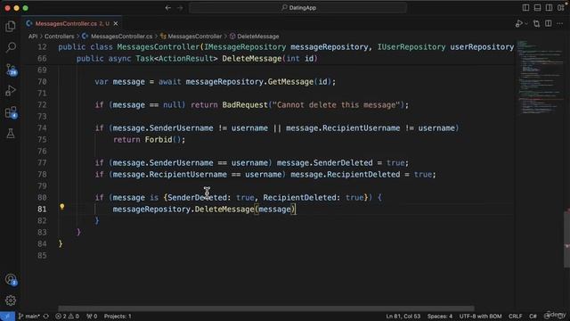Toggle the bottom panel layout
The height and width of the screenshot is (321, 570).
(x=537, y=8)
